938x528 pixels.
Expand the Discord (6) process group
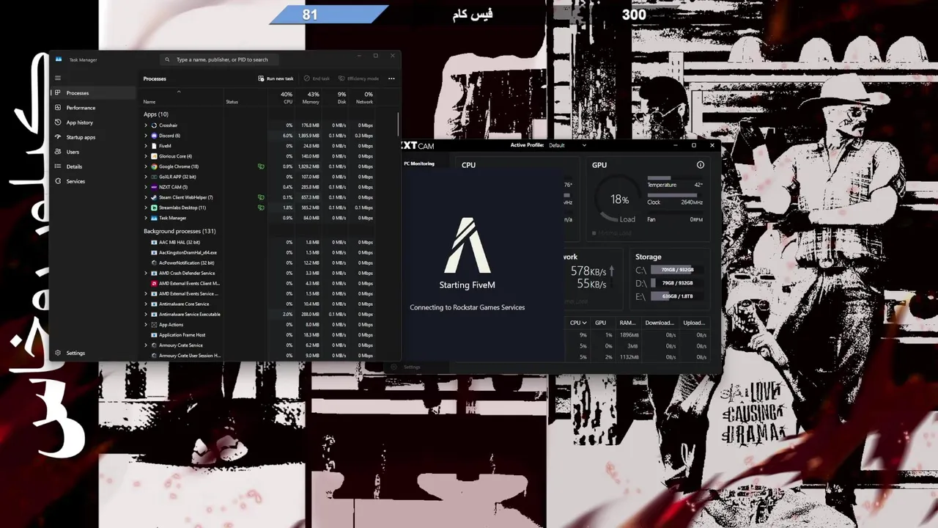146,136
